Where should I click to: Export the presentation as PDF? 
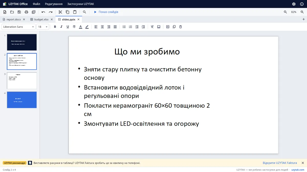coord(34,12)
